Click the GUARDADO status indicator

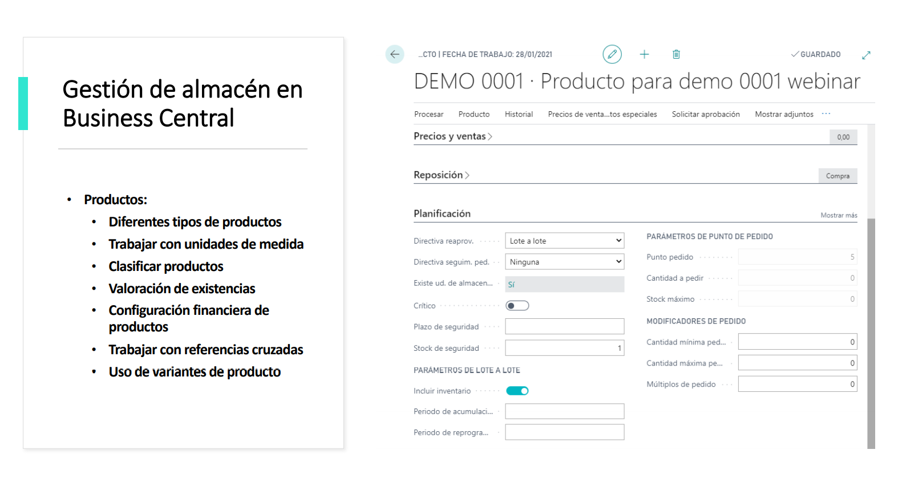[x=816, y=54]
